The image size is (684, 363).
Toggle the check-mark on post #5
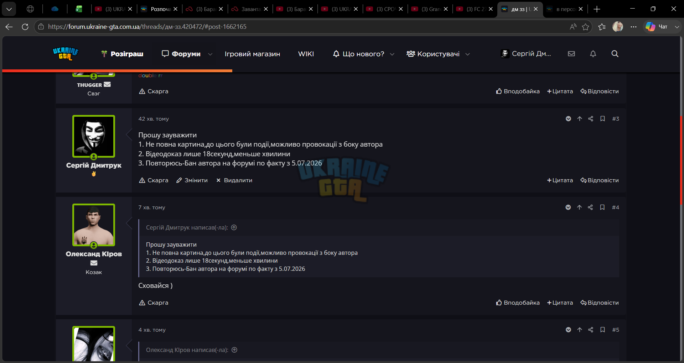[568, 330]
